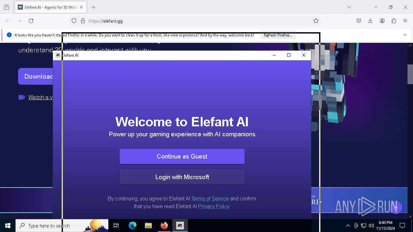Open network status tray icon

[364, 226]
